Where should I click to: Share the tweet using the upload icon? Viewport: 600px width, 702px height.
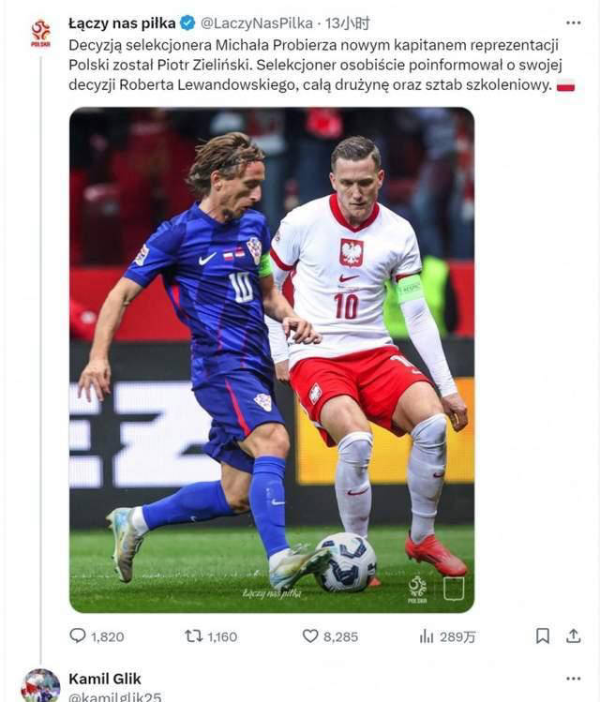pyautogui.click(x=573, y=636)
